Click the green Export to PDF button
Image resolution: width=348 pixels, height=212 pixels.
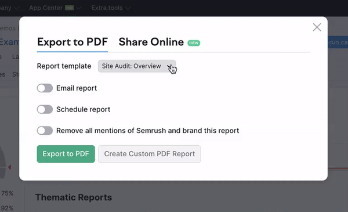(66, 154)
